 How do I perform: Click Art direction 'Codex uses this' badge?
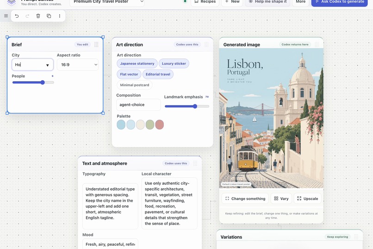click(x=187, y=45)
